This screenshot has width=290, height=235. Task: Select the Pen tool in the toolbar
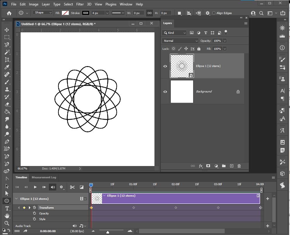click(7, 141)
